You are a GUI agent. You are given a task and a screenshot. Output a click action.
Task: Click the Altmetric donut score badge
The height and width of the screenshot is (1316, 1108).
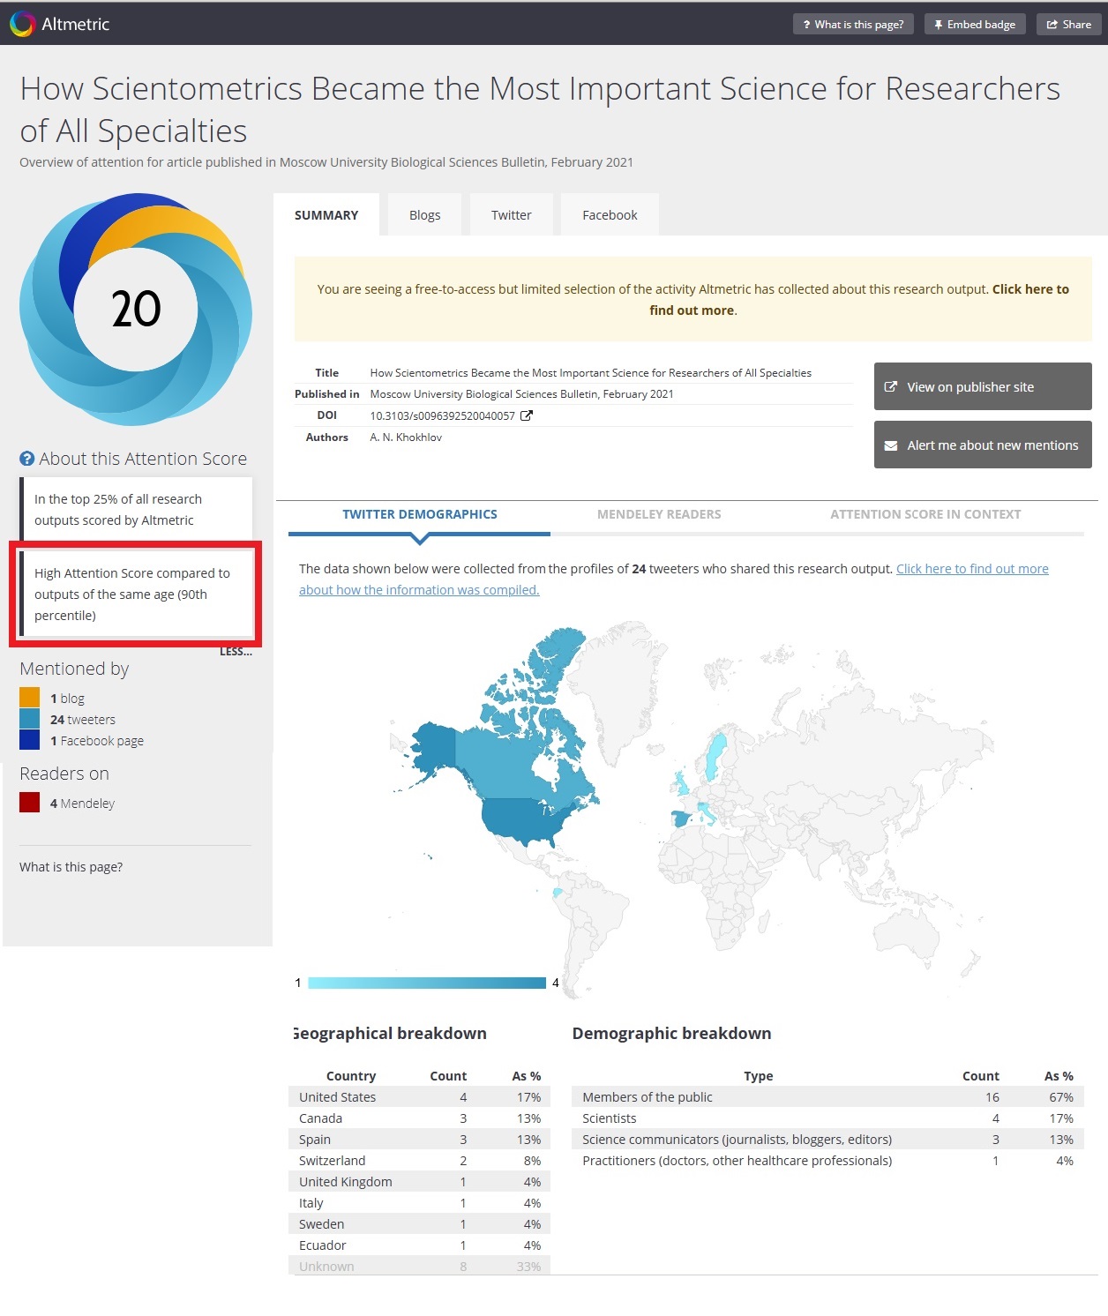136,310
